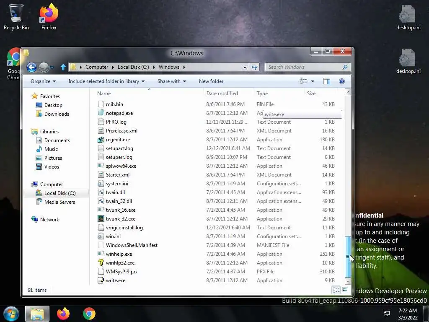Click the taskbar clock

(x=408, y=314)
